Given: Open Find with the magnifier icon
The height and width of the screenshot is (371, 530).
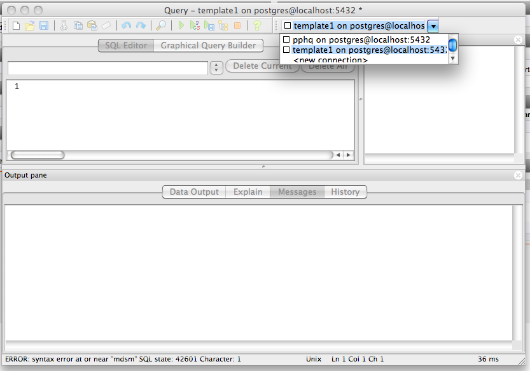Looking at the screenshot, I should tap(162, 25).
